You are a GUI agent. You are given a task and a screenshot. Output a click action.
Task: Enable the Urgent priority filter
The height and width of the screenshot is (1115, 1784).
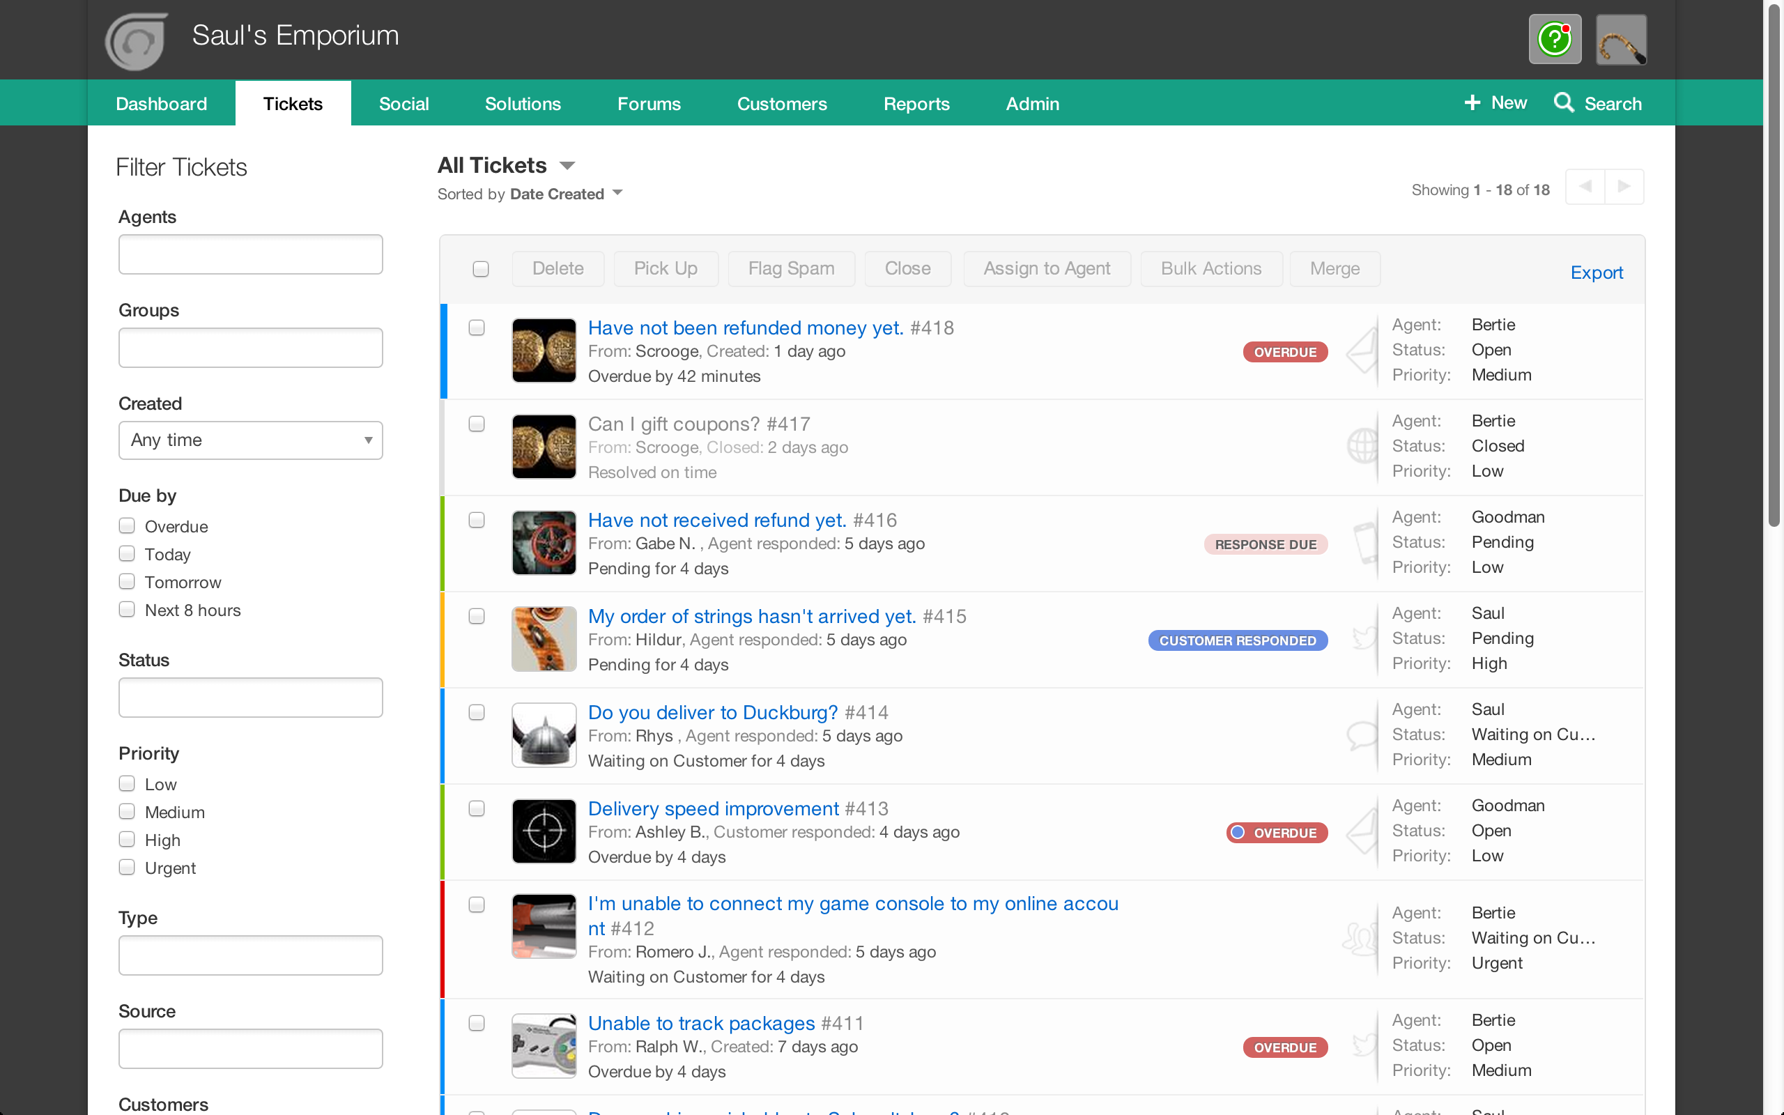pyautogui.click(x=127, y=867)
